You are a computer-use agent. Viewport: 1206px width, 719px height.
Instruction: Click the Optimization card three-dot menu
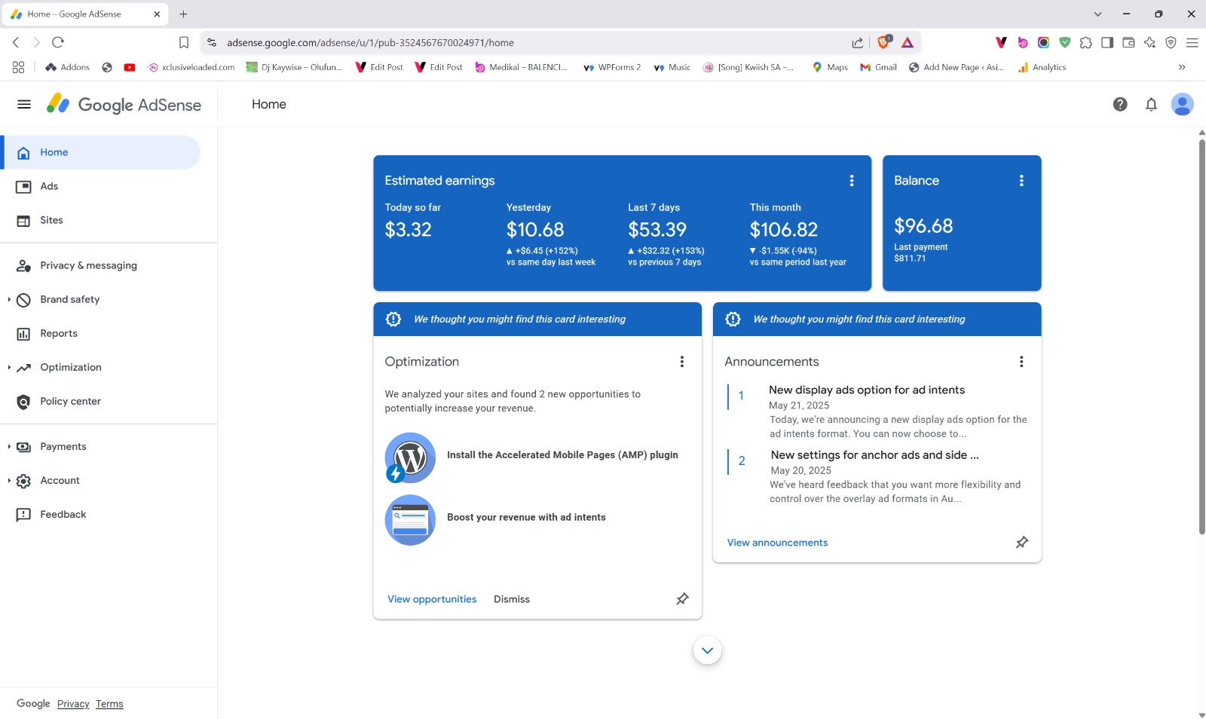[682, 362]
